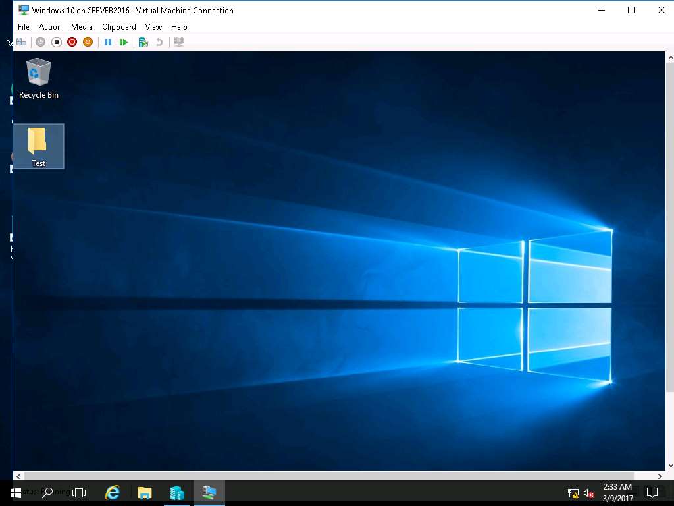Open the View menu

click(153, 26)
